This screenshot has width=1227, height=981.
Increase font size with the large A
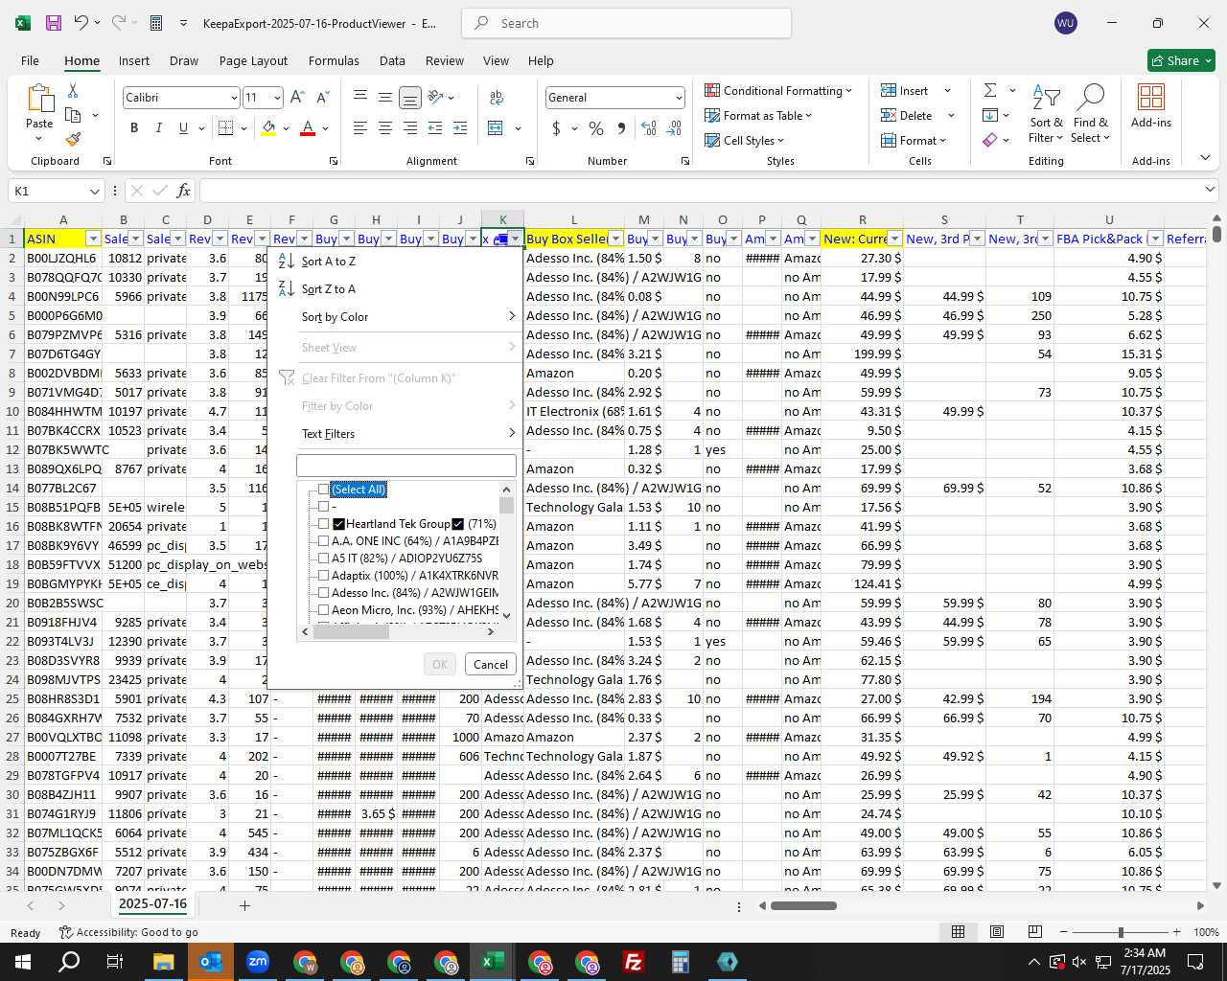(297, 97)
